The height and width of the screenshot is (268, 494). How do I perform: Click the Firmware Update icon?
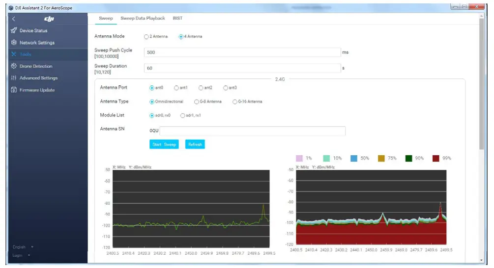coord(13,90)
